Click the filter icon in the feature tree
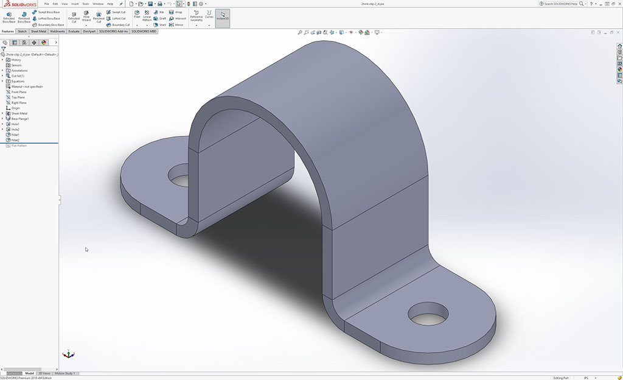 pos(4,49)
